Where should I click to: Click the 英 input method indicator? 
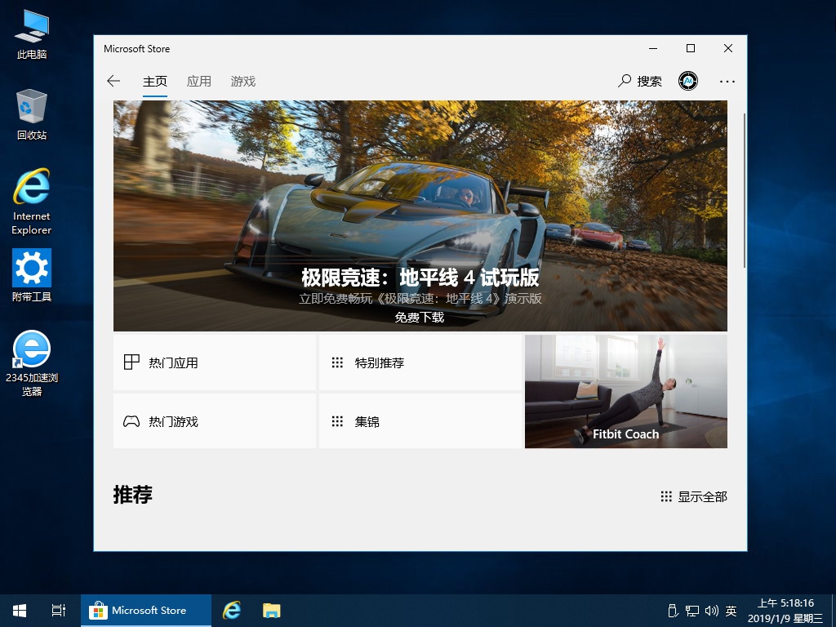(x=731, y=611)
